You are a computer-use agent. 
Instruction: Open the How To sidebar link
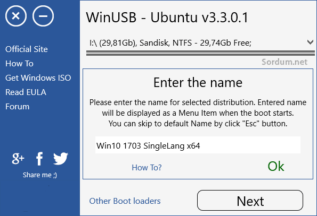click(x=19, y=64)
